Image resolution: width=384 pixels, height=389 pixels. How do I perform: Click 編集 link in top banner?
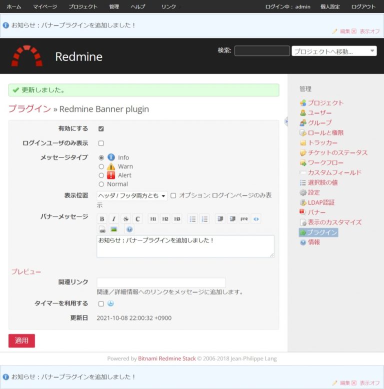345,31
